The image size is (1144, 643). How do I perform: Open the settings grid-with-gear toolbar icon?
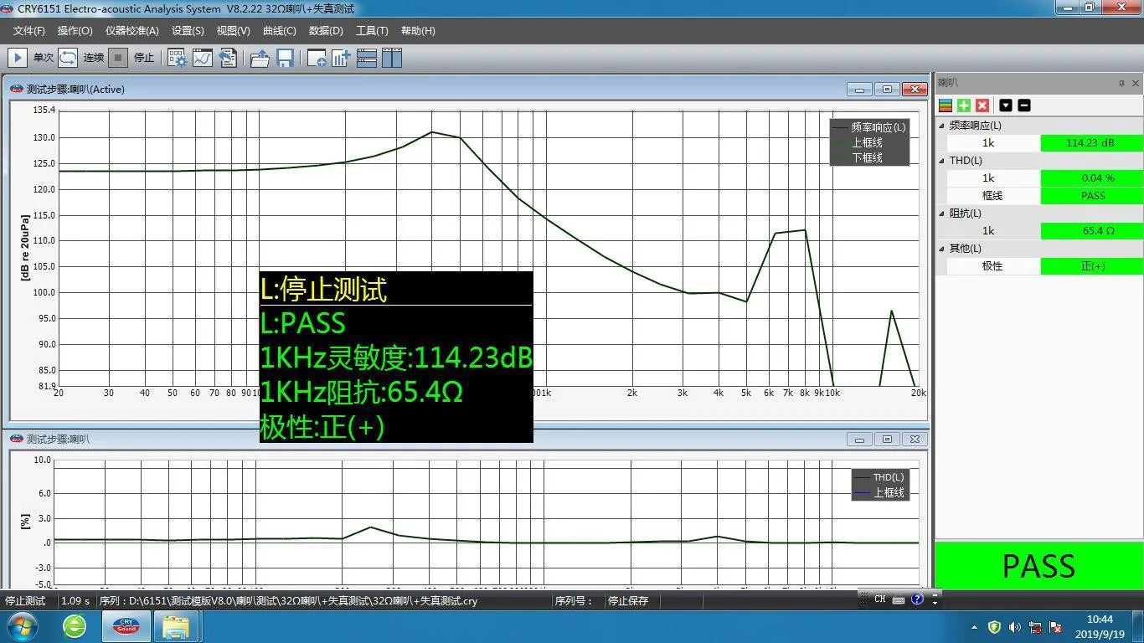coord(177,58)
